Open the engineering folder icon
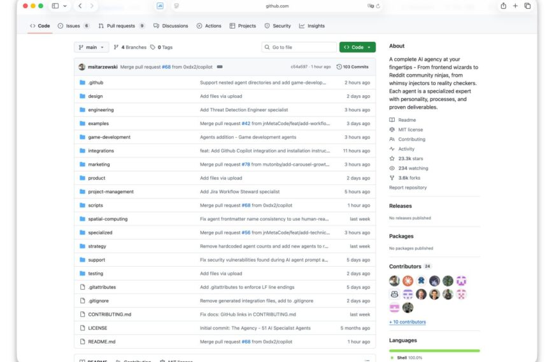 pyautogui.click(x=82, y=110)
